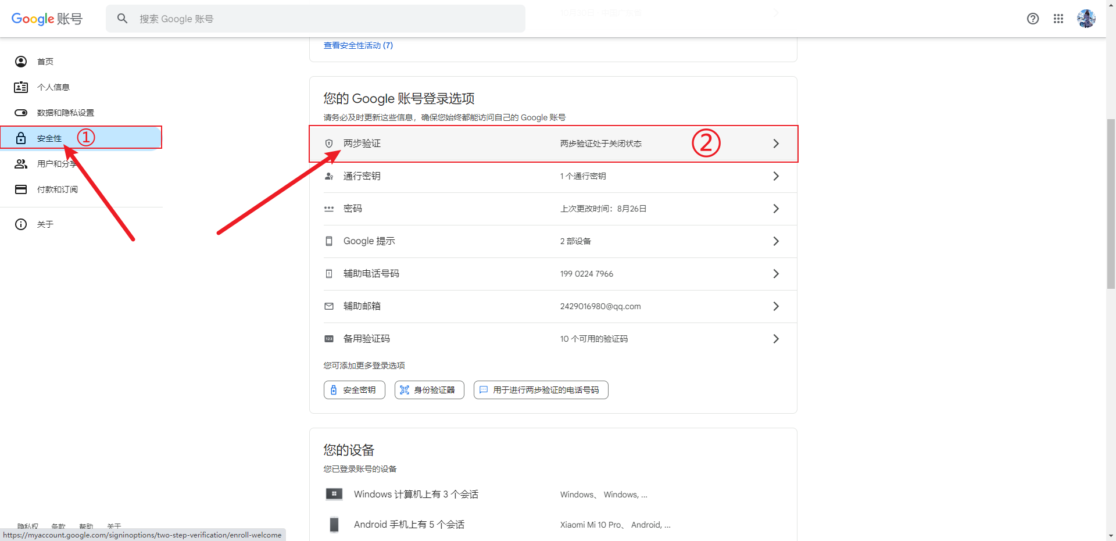Image resolution: width=1116 pixels, height=541 pixels.
Task: Focus the 搜索 Google 账号 search field
Action: [x=316, y=19]
